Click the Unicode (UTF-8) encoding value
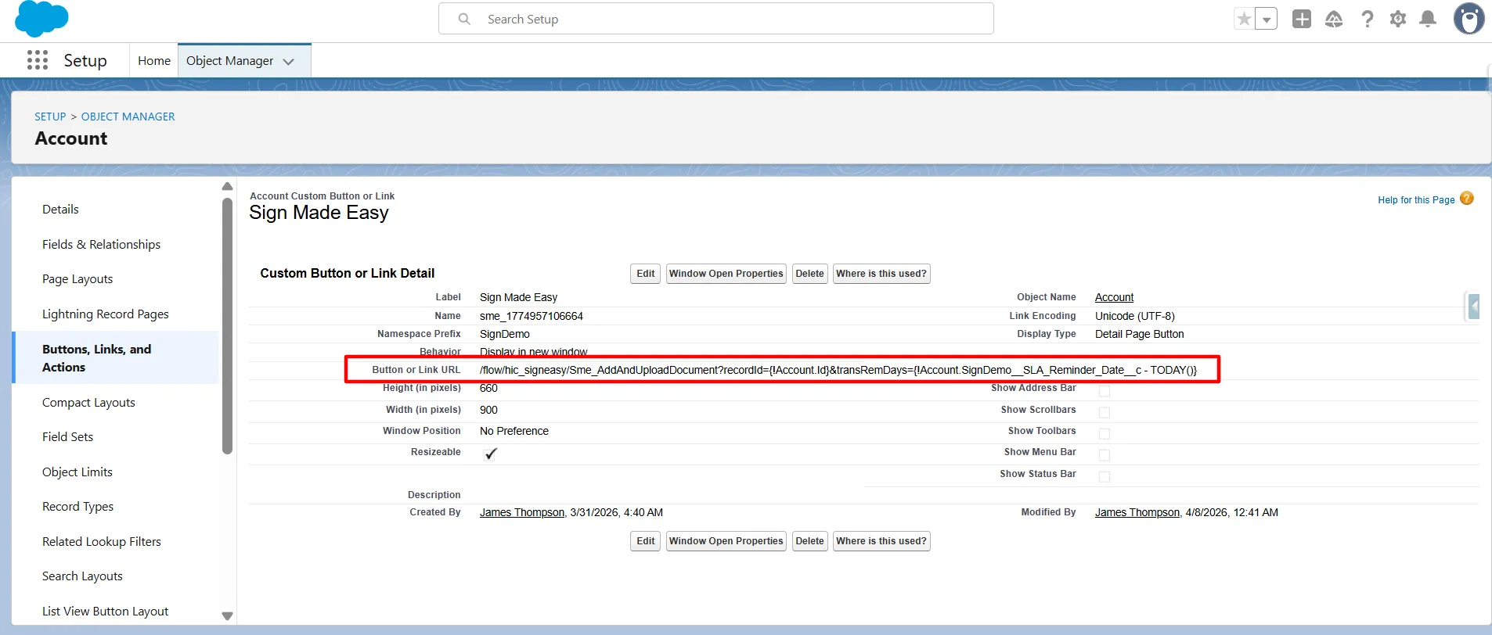Viewport: 1492px width, 635px height. 1134,316
